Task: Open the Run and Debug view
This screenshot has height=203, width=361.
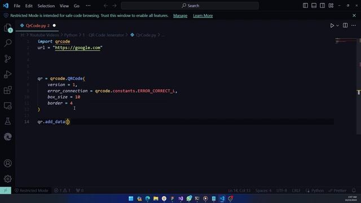Action: pos(7,74)
